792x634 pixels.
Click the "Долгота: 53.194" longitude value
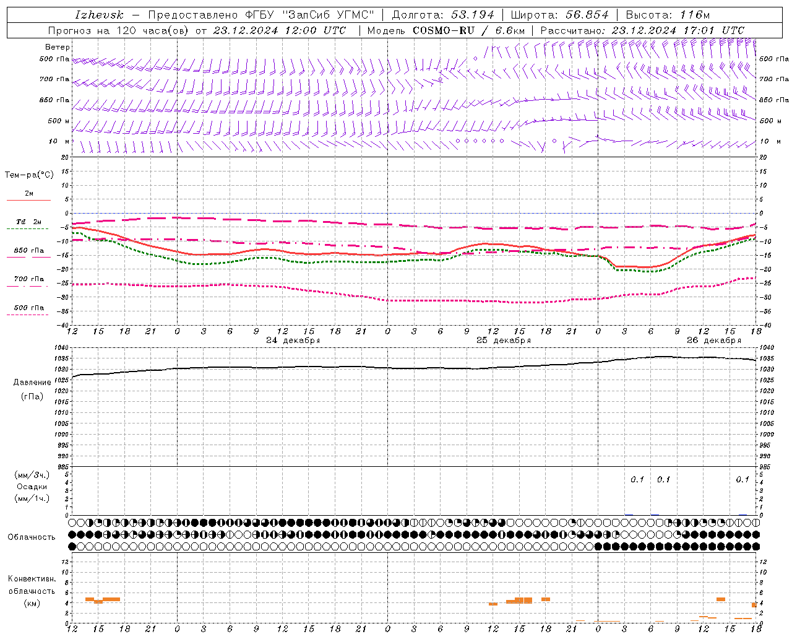pos(444,15)
